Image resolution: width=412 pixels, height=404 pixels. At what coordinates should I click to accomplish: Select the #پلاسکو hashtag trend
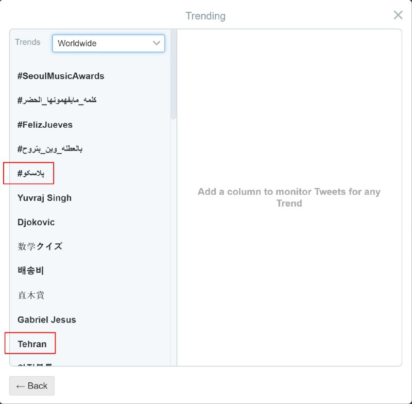click(31, 174)
